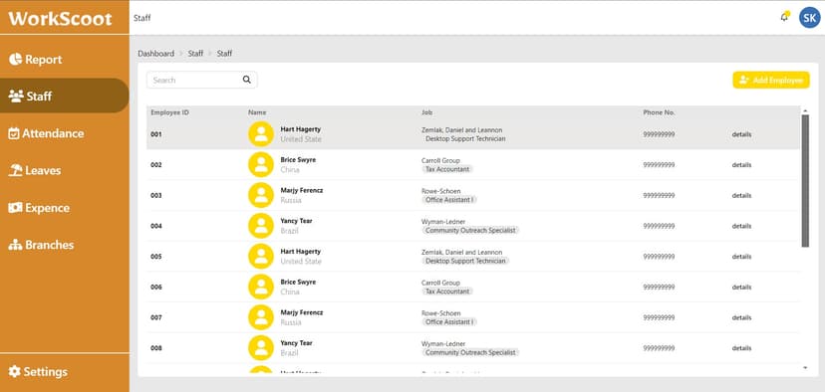Image resolution: width=825 pixels, height=392 pixels.
Task: Click into the Search input field
Action: coord(201,80)
